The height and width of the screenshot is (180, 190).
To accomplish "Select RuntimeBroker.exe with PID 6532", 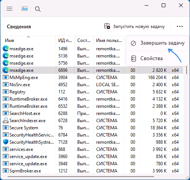I will click(x=28, y=106).
